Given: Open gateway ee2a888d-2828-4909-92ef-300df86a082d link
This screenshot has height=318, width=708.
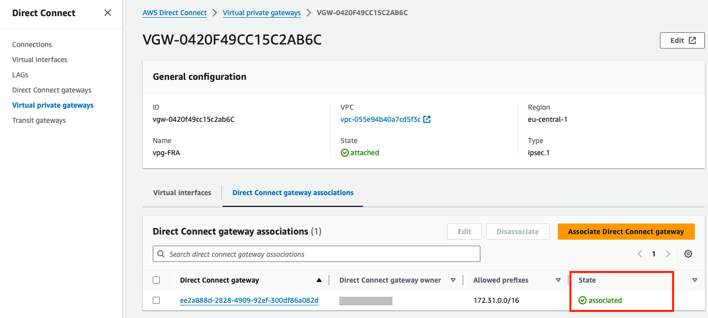Looking at the screenshot, I should click(249, 300).
